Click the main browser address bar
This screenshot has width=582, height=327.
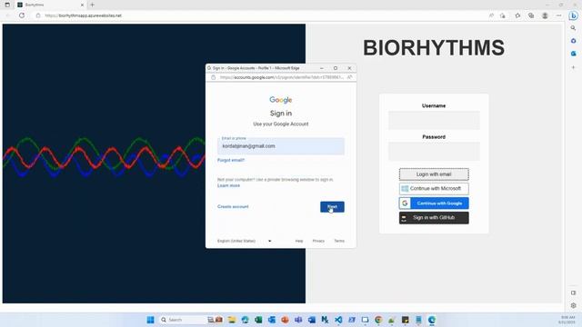pyautogui.click(x=260, y=15)
